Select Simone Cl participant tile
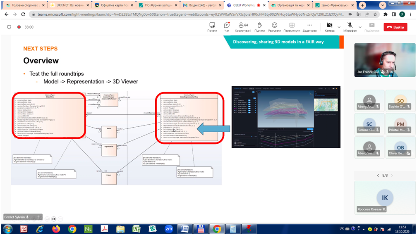417x235 pixels. pos(369,124)
